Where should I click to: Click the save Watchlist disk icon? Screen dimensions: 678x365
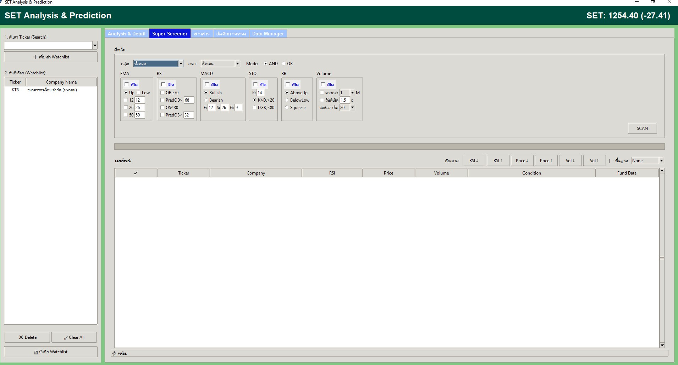(36, 352)
